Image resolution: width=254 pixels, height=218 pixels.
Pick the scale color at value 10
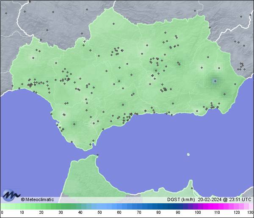click(x=21, y=206)
